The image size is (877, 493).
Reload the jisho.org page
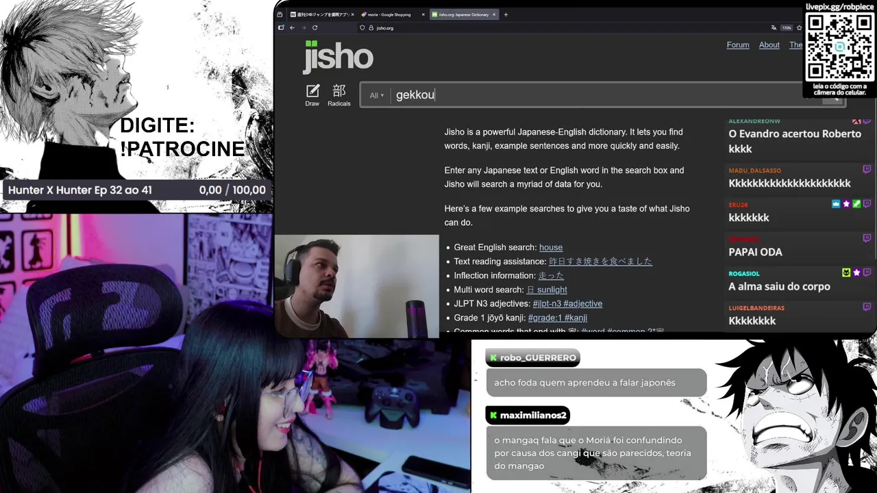coord(315,28)
